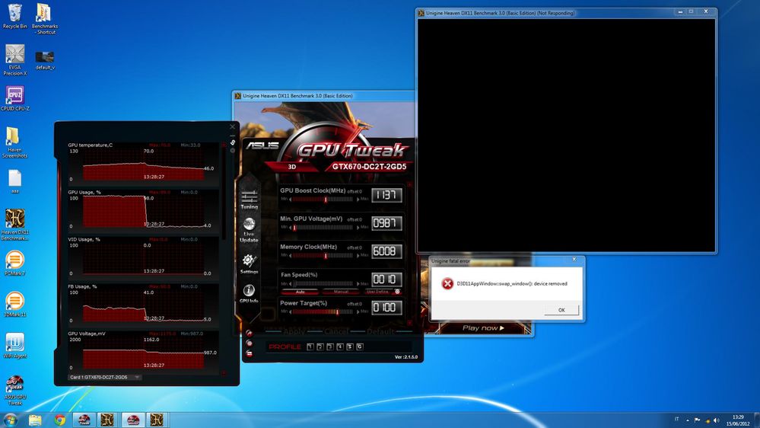Image resolution: width=760 pixels, height=428 pixels.
Task: Set fan speed mode to Manual
Action: click(x=342, y=292)
